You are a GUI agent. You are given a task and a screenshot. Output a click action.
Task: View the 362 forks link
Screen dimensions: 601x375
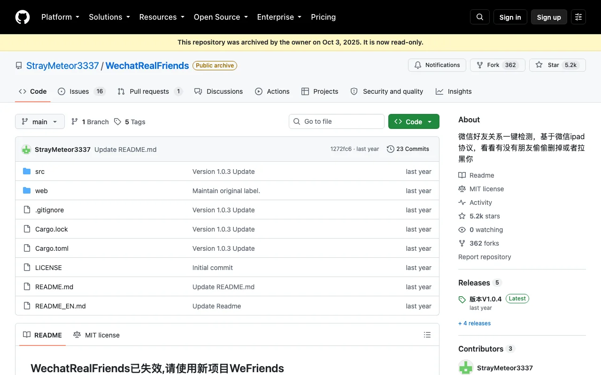[479, 243]
